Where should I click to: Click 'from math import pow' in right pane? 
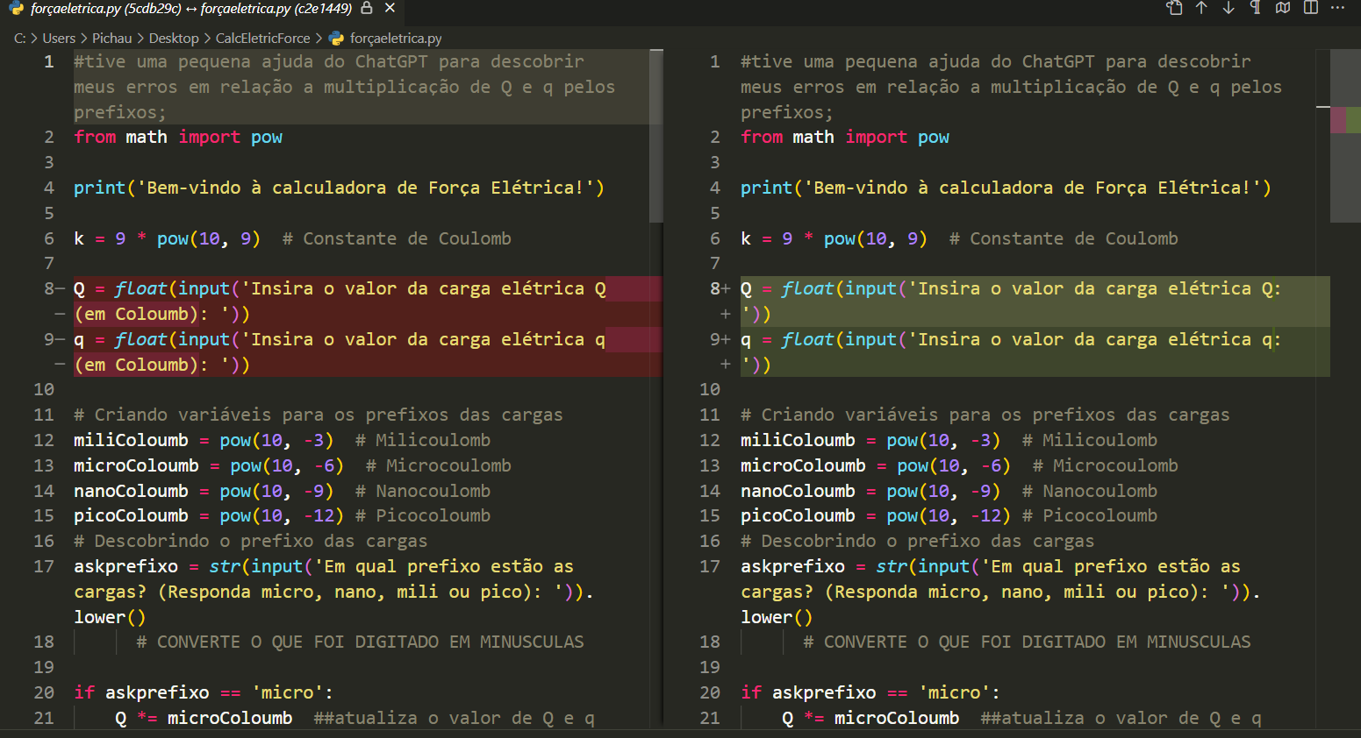click(x=845, y=137)
